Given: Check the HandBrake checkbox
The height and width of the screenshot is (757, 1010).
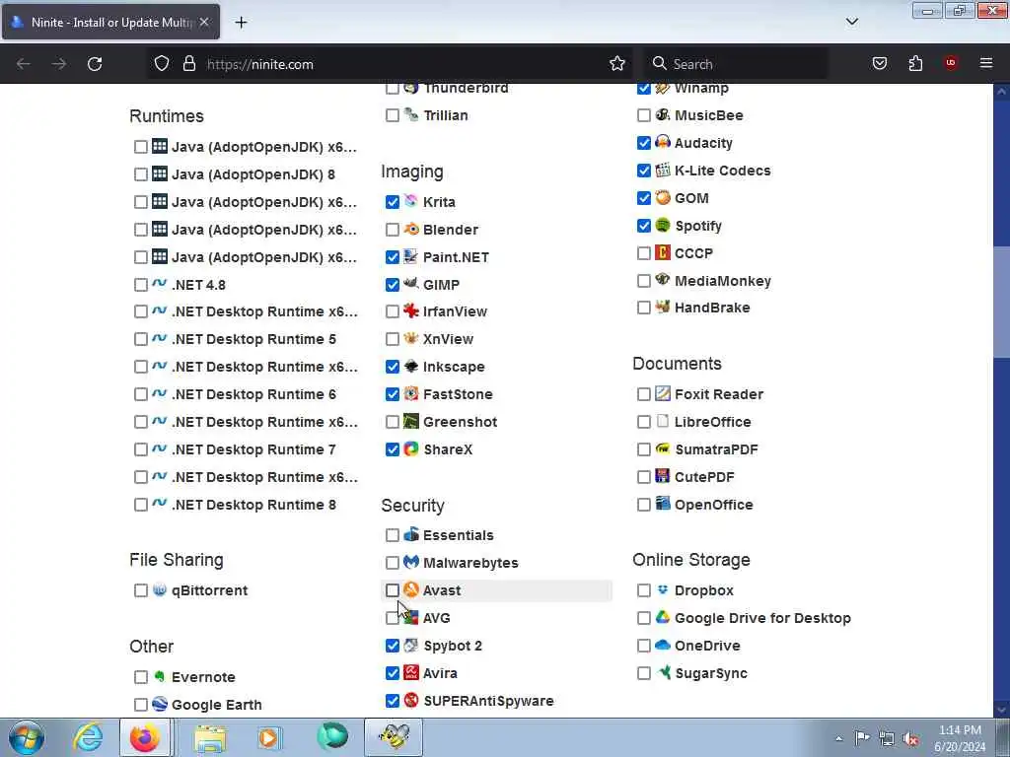Looking at the screenshot, I should [x=643, y=308].
